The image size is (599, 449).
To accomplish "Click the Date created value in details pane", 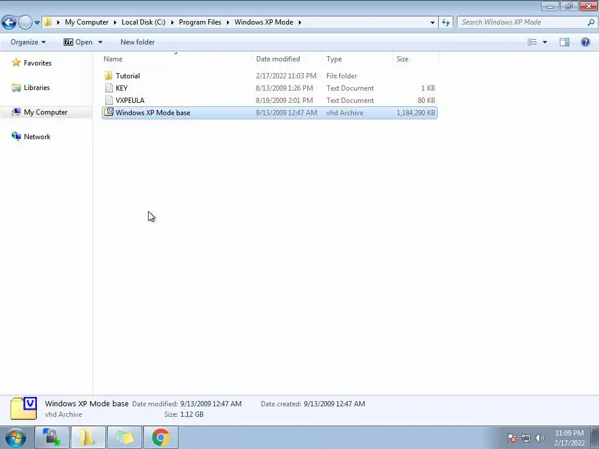I will click(334, 403).
